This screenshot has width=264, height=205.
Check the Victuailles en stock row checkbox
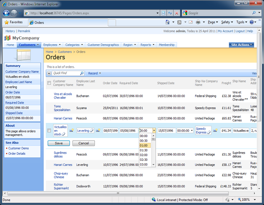(49, 131)
